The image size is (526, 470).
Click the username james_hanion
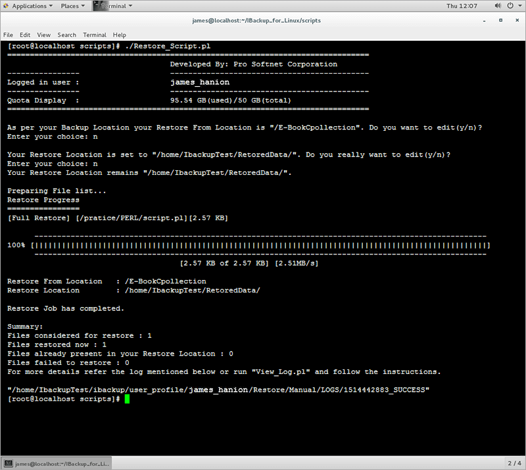200,82
